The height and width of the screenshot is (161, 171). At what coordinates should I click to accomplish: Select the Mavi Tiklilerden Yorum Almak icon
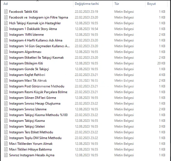point(6,144)
